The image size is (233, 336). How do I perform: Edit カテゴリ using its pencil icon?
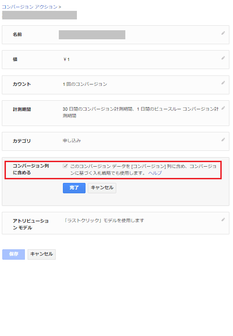point(223,140)
